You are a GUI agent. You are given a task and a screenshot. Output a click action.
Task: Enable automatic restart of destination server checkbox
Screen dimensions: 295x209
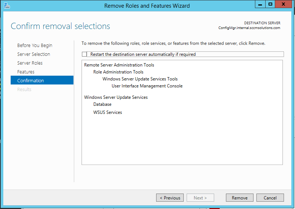click(84, 54)
